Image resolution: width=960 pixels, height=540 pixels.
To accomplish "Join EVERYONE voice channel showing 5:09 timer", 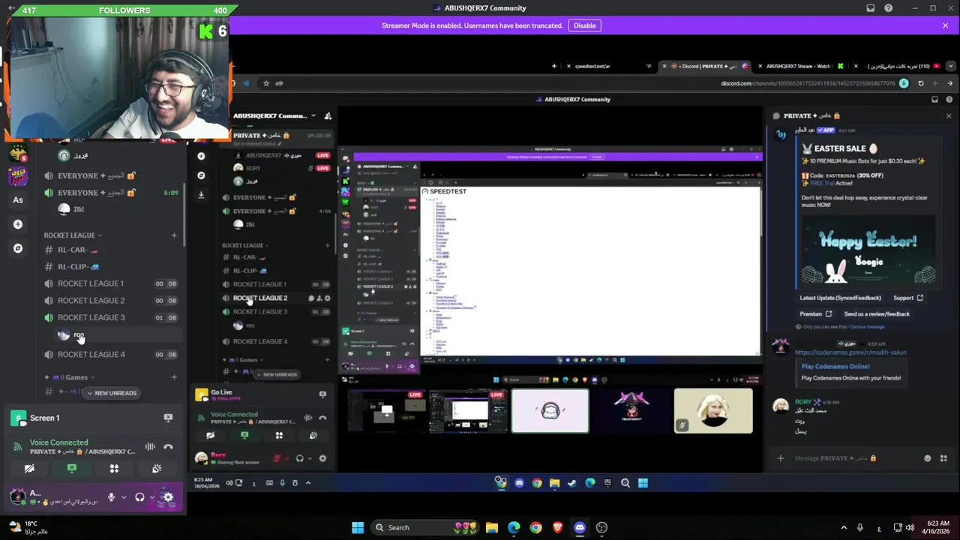I will click(111, 193).
